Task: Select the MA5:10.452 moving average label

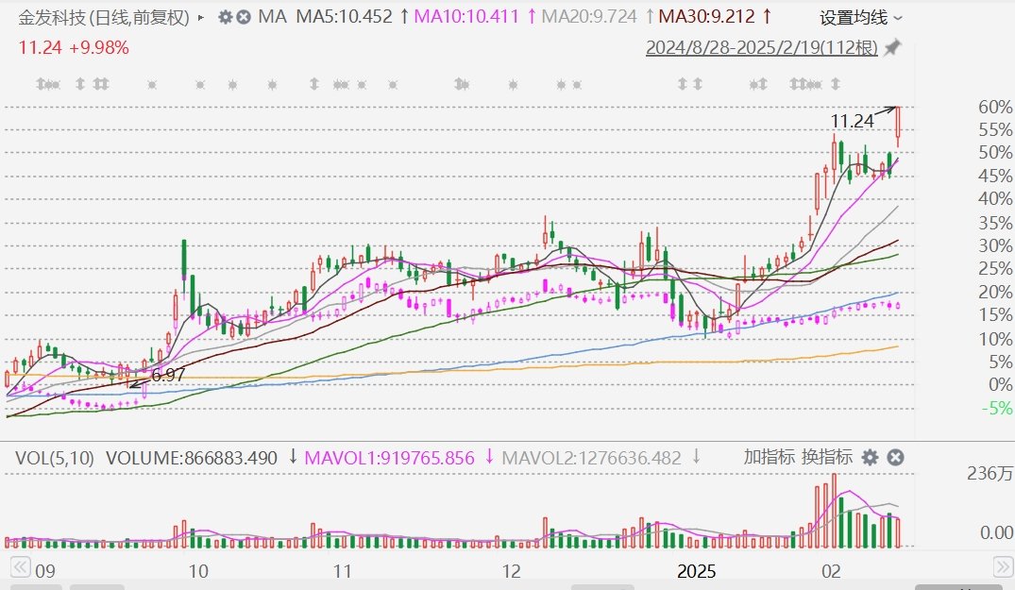Action: click(x=345, y=17)
